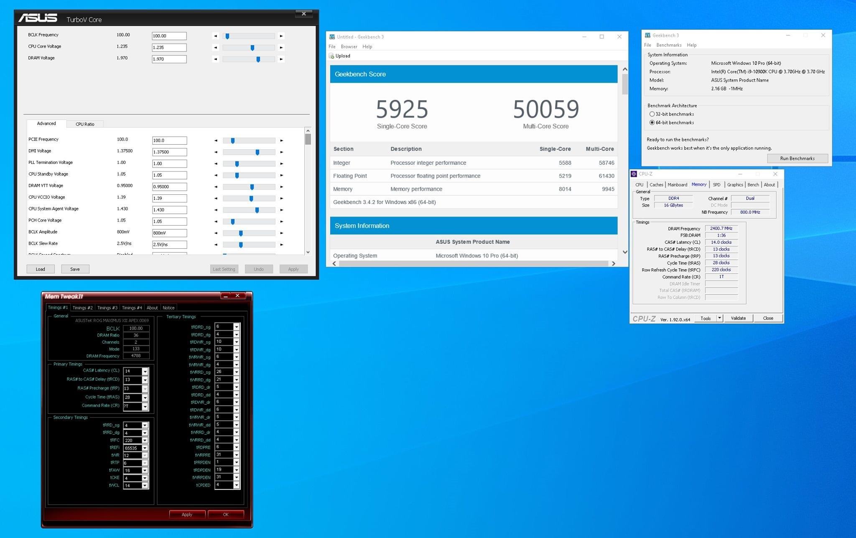Open tRFC dropdown in Secondary Timings
This screenshot has height=538, width=856.
point(145,441)
